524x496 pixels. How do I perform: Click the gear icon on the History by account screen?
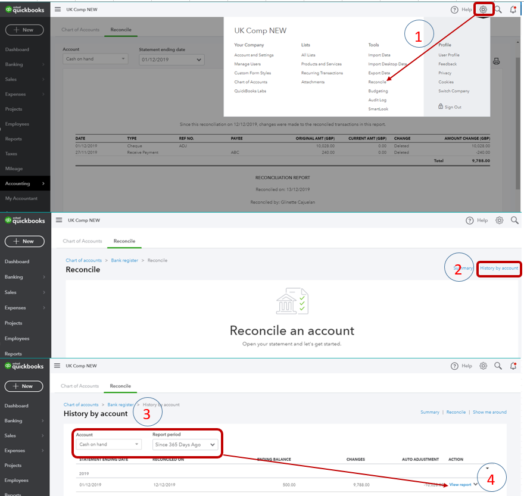click(x=483, y=366)
